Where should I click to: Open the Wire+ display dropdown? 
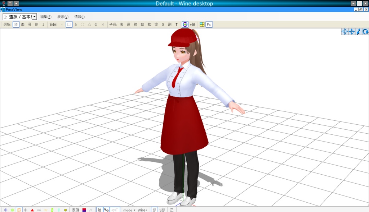click(143, 209)
